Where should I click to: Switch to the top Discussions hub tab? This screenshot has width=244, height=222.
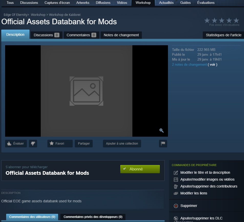pyautogui.click(x=29, y=3)
